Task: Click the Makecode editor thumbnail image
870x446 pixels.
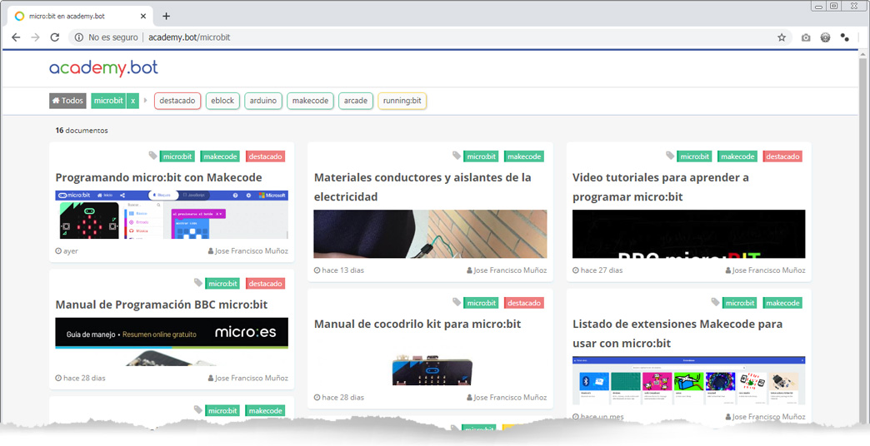Action: tap(172, 215)
